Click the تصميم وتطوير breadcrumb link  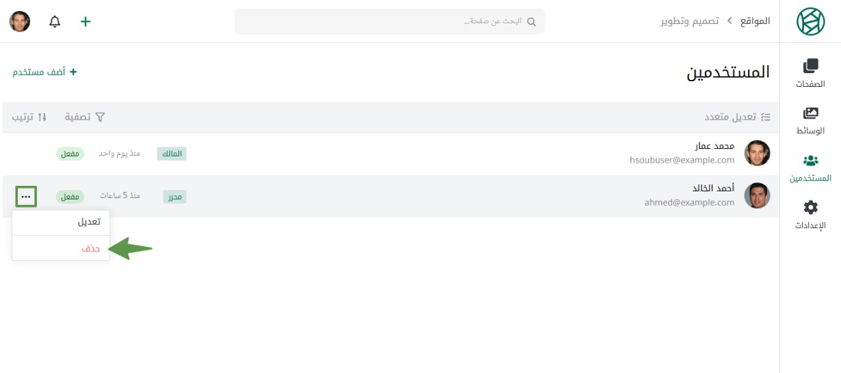tap(689, 21)
